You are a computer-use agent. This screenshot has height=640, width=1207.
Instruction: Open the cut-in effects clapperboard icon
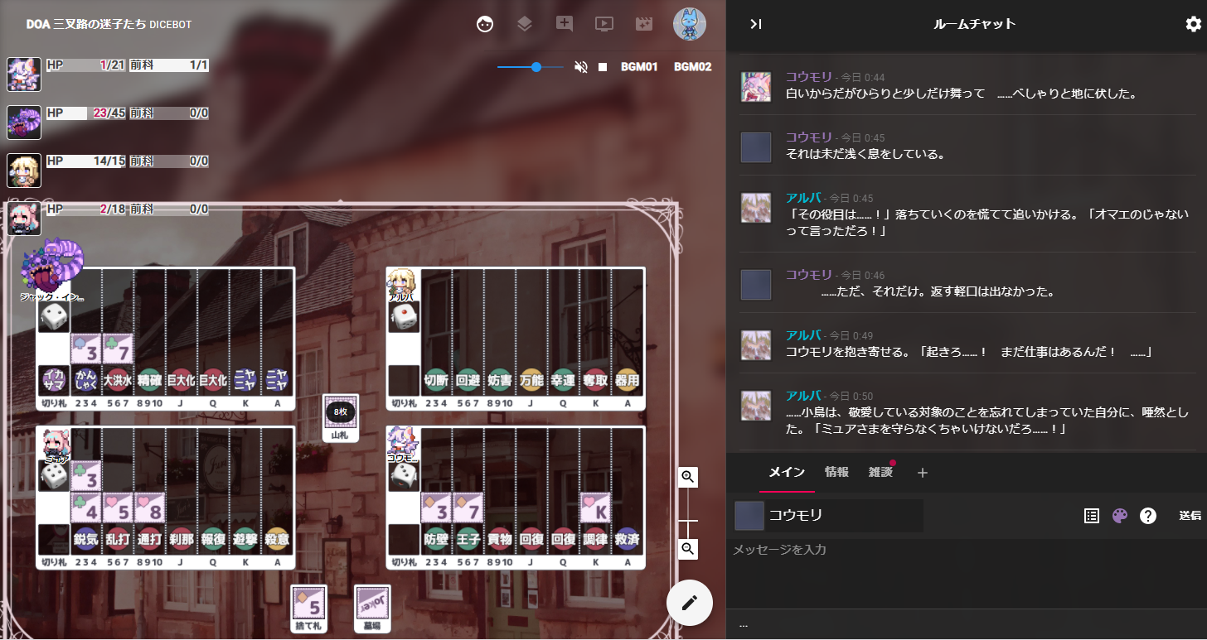[644, 24]
